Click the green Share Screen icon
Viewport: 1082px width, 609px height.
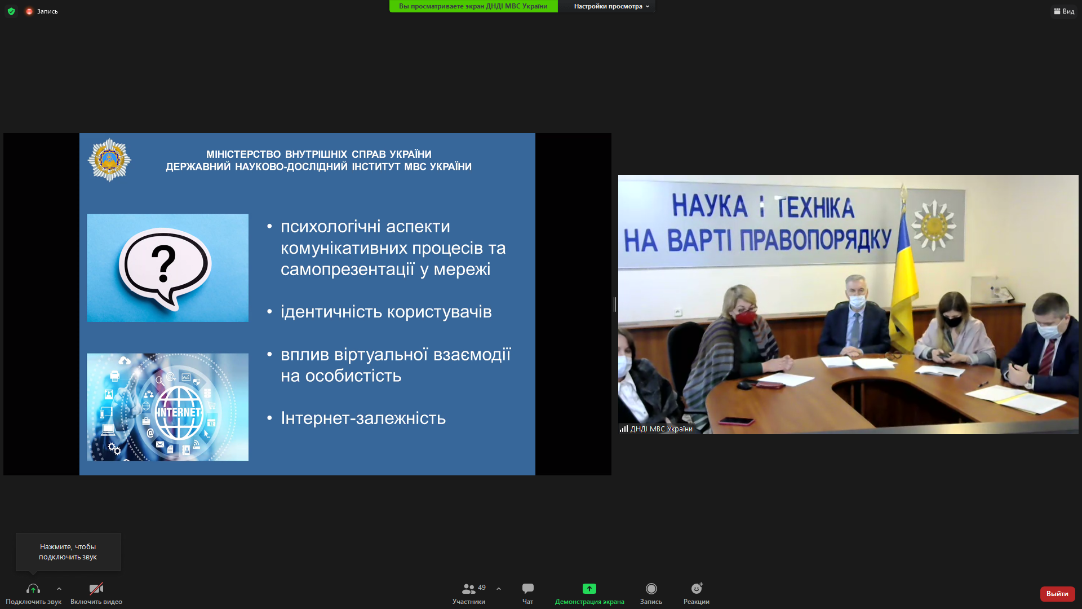[589, 589]
